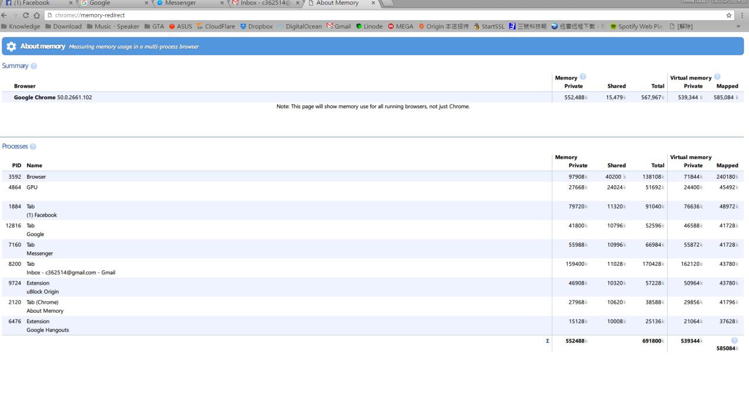Screen dimensions: 749x419
Task: Open the Download bookmarks folder
Action: pyautogui.click(x=63, y=26)
